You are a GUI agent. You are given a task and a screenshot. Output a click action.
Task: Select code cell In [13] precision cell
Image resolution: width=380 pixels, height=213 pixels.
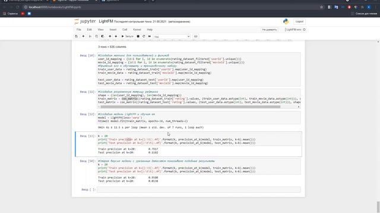tap(199, 140)
